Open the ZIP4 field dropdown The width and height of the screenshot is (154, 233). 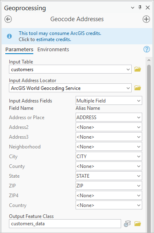tap(109, 196)
